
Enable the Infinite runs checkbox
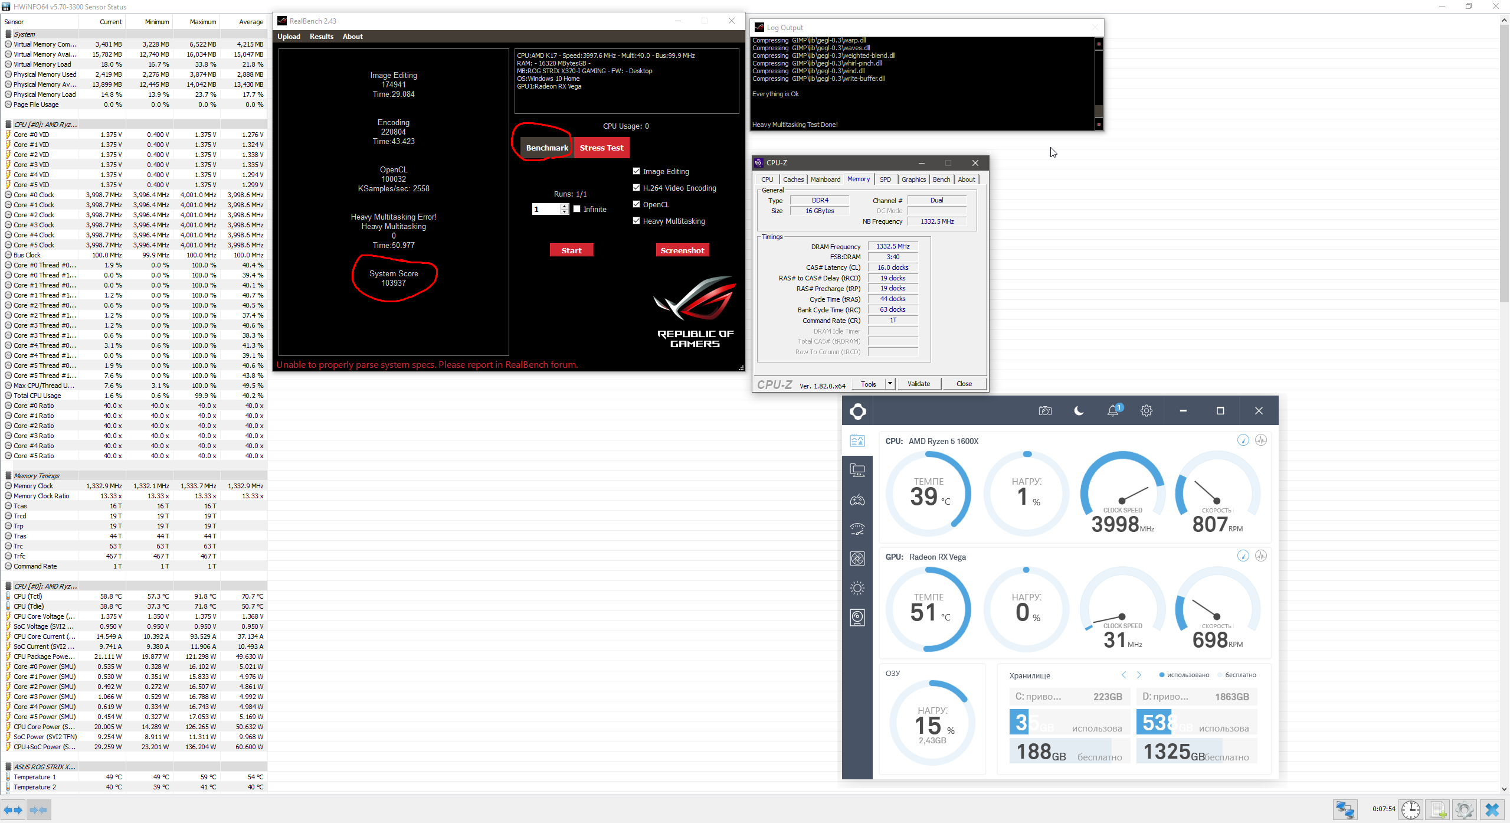577,209
